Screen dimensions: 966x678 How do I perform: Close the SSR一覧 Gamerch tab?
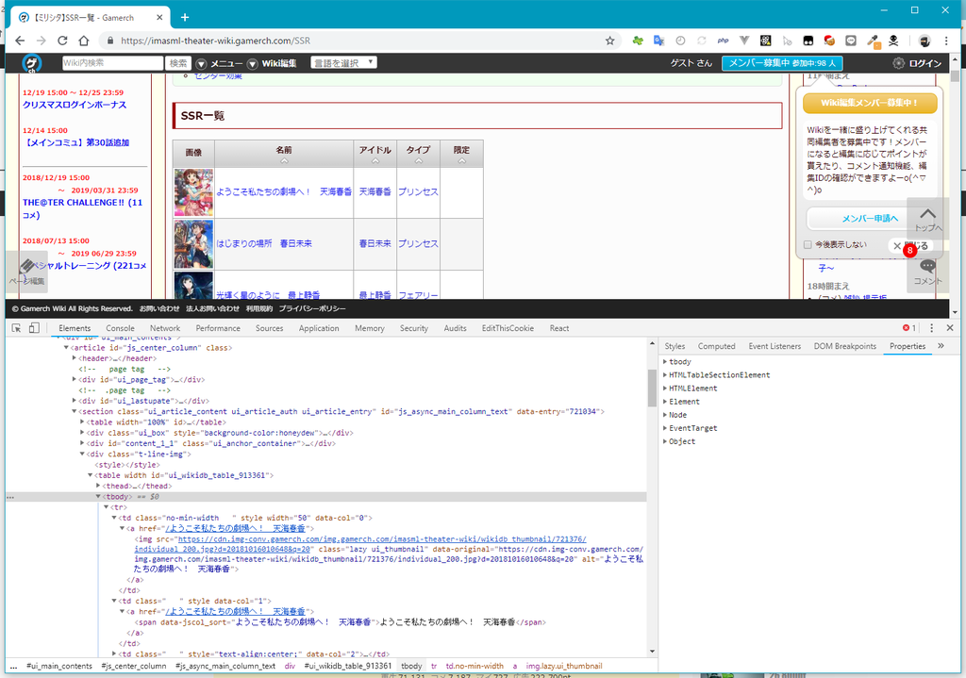click(x=159, y=17)
